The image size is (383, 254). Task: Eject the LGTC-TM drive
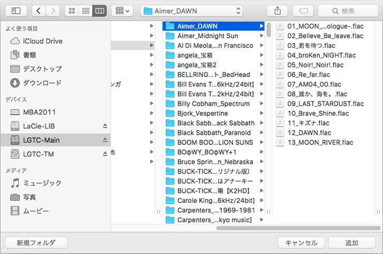click(x=105, y=154)
